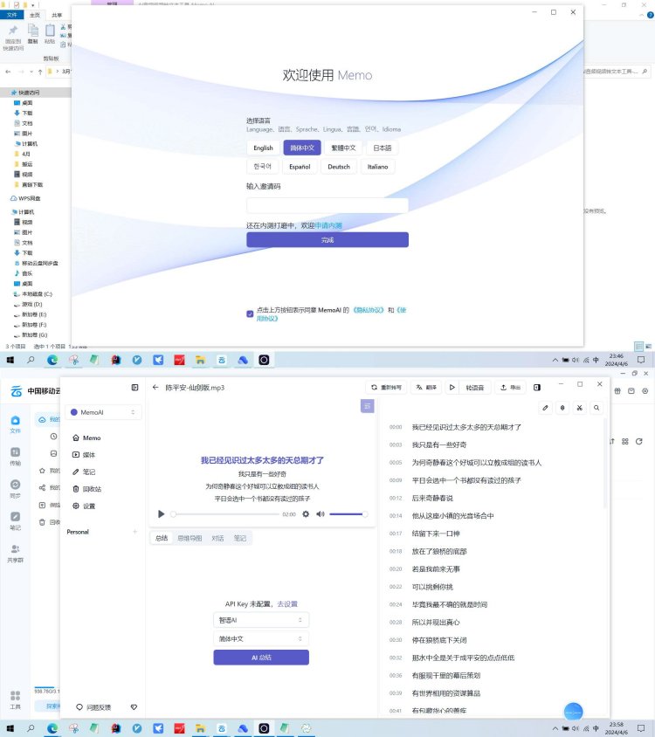Open 音乐 in Explorer tree
The height and width of the screenshot is (737, 655).
click(x=24, y=273)
